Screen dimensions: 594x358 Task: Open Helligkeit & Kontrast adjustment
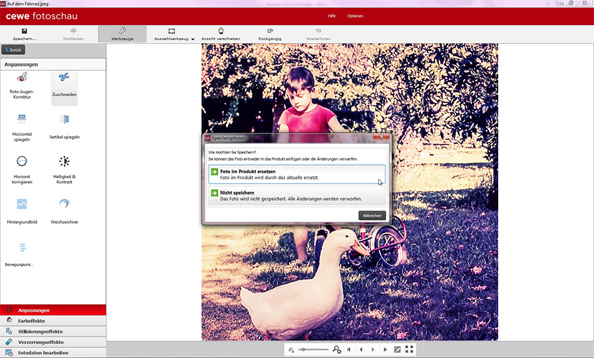pos(64,161)
